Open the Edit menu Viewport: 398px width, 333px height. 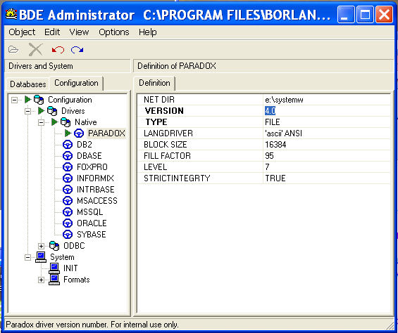[52, 32]
